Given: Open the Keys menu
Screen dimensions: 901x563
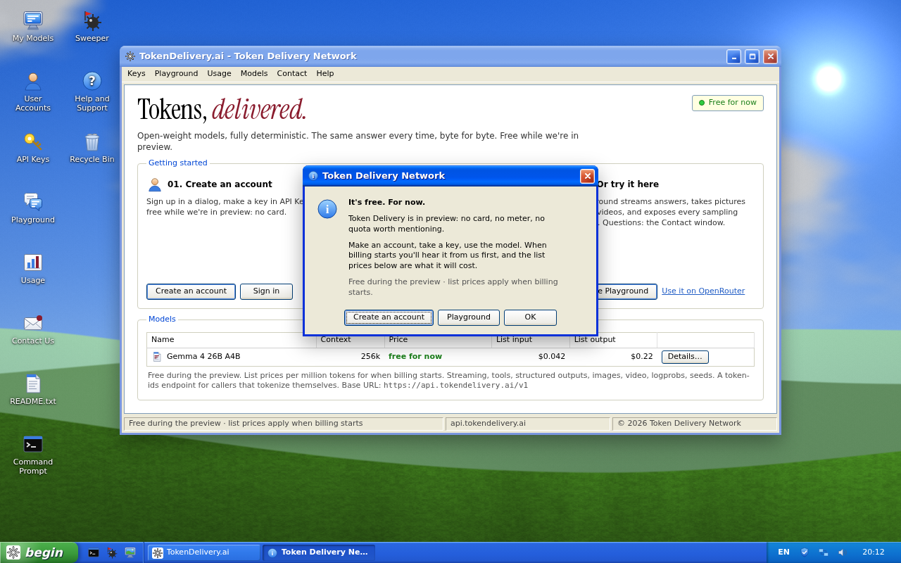Looking at the screenshot, I should [x=137, y=74].
